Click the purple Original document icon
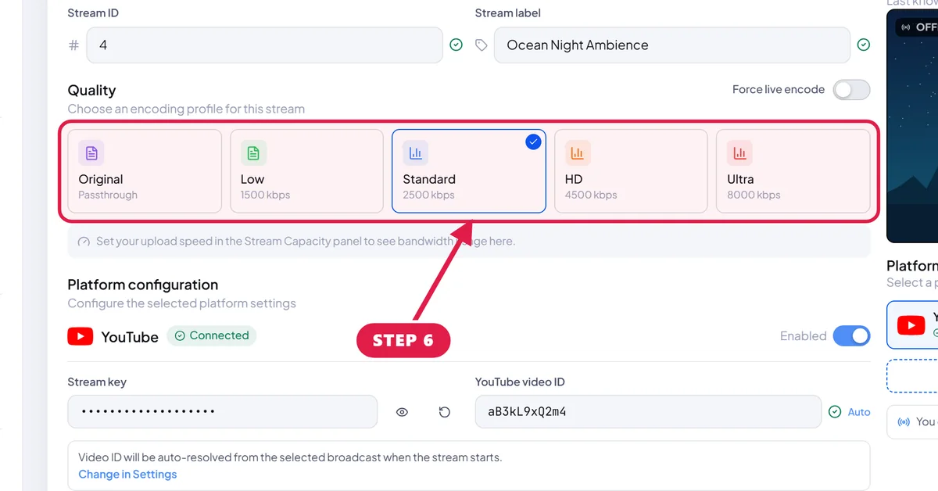 click(91, 153)
